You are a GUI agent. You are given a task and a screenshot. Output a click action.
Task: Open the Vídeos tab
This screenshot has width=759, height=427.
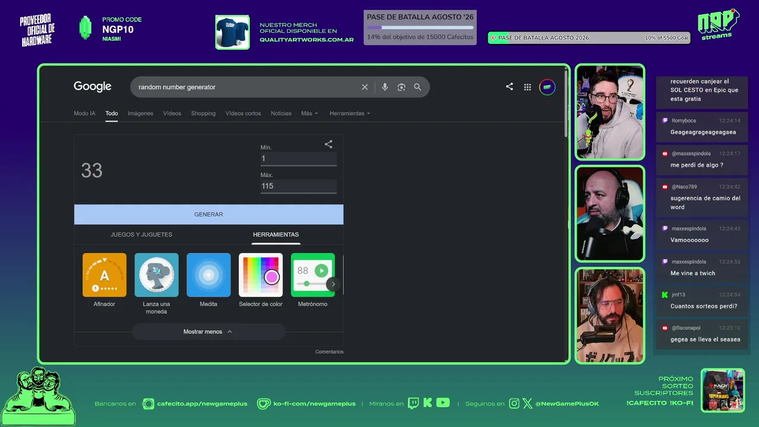pos(172,113)
